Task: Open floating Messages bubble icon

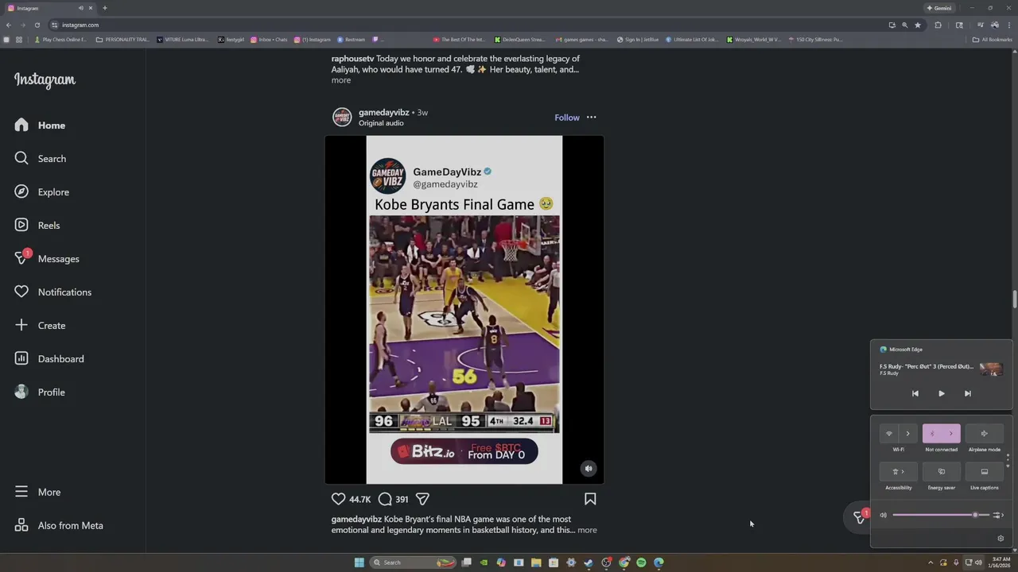Action: pyautogui.click(x=859, y=517)
